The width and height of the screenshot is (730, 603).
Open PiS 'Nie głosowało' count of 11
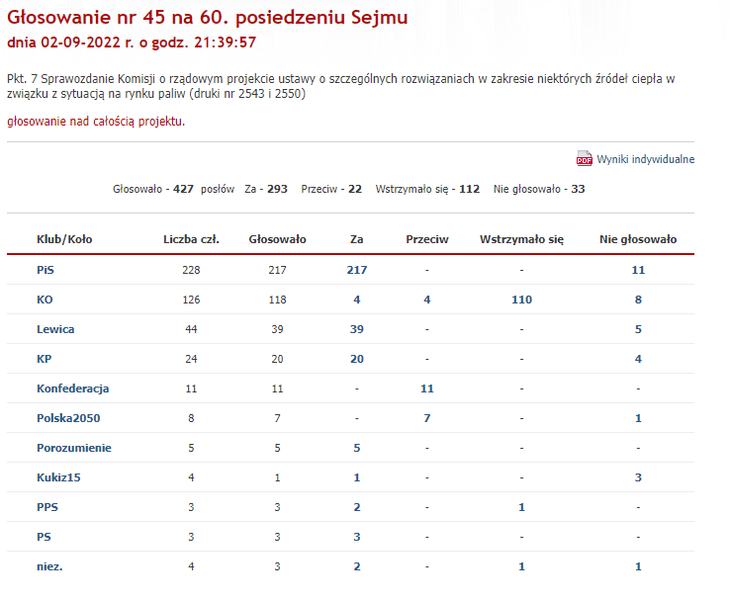638,270
